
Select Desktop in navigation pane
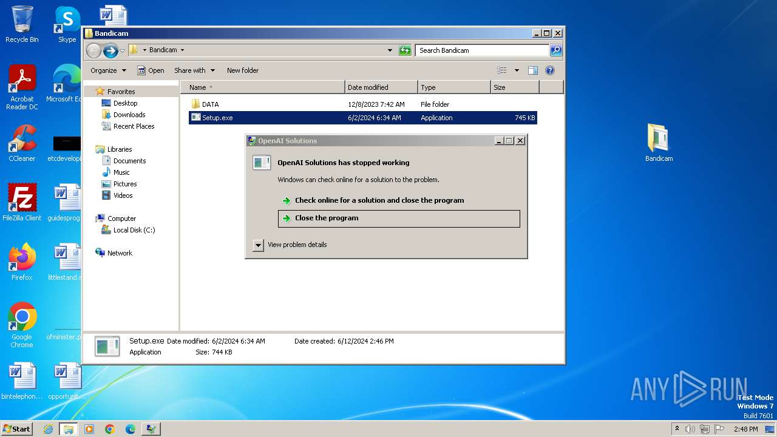click(125, 103)
